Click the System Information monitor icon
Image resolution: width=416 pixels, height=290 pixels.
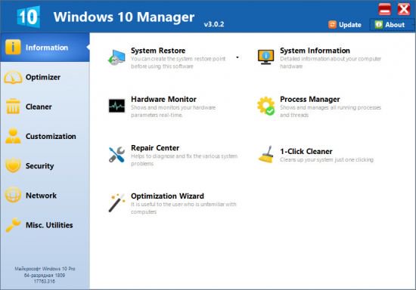click(265, 57)
